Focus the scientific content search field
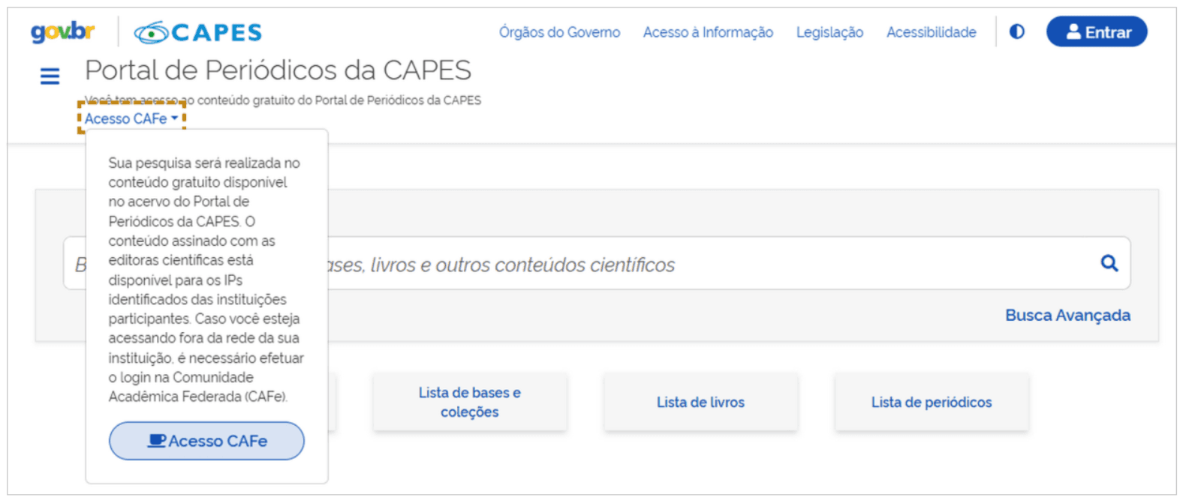Viewport: 1183px width, 500px height. 597,263
